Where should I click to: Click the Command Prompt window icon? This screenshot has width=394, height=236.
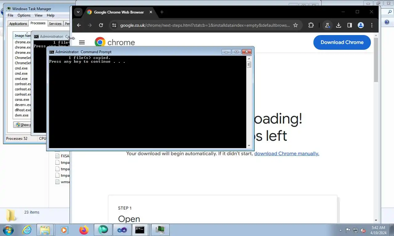(52, 52)
